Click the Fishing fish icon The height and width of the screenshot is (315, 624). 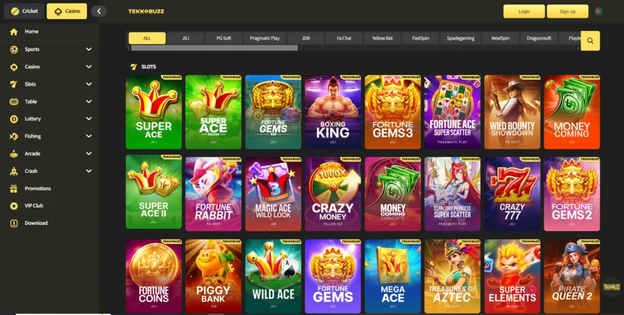(14, 136)
